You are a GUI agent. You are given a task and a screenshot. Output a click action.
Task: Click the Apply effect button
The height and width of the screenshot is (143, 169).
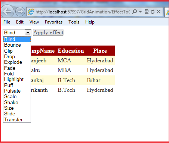click(48, 32)
